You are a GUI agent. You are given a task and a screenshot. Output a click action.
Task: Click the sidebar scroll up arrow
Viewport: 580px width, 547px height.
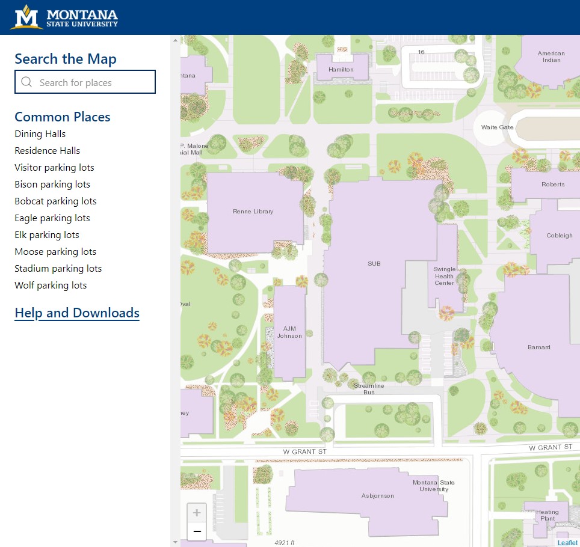pos(175,40)
